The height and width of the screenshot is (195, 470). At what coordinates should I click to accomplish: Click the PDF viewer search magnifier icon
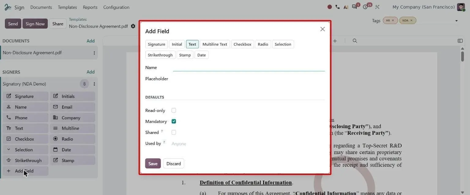355,41
